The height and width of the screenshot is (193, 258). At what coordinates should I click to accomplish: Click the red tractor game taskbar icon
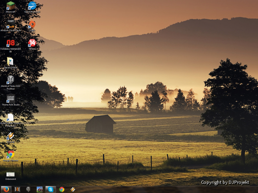(x=40, y=189)
